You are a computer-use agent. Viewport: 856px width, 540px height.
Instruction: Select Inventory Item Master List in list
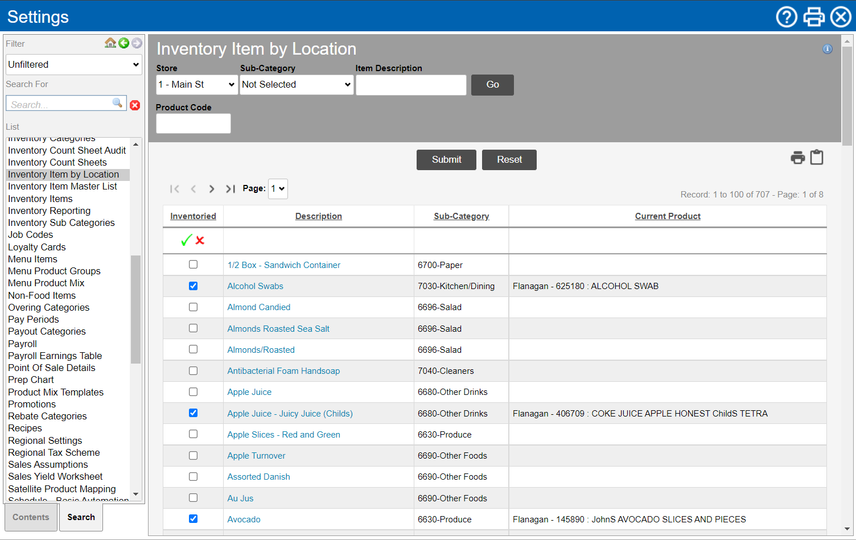pos(63,187)
